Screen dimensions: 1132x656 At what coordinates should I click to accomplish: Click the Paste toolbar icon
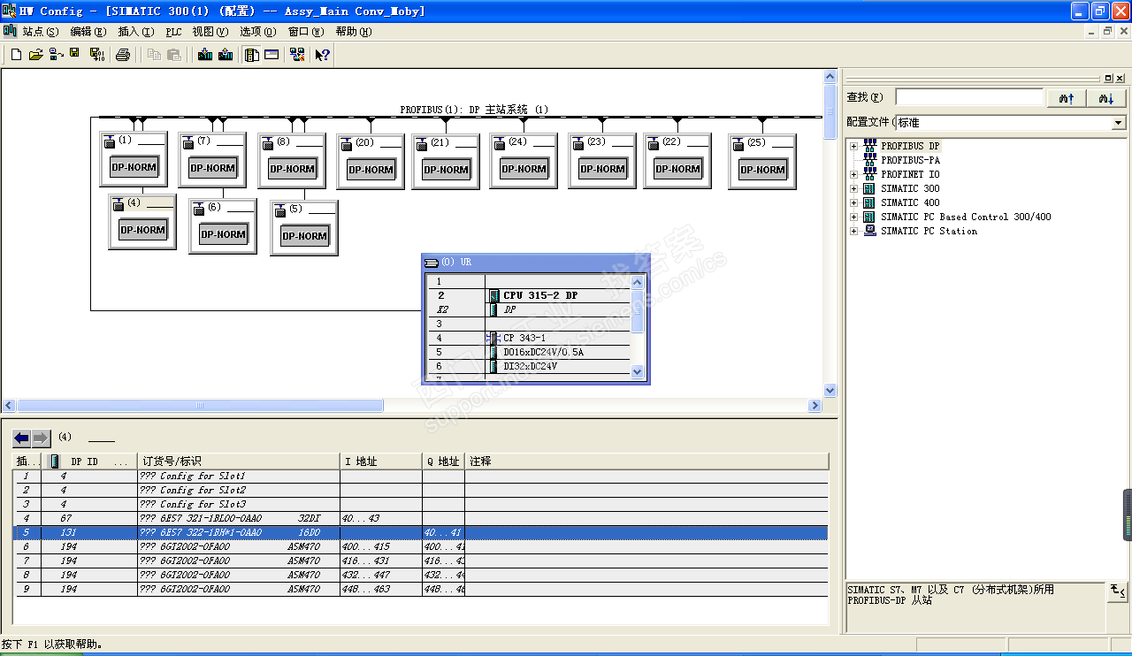click(x=174, y=55)
